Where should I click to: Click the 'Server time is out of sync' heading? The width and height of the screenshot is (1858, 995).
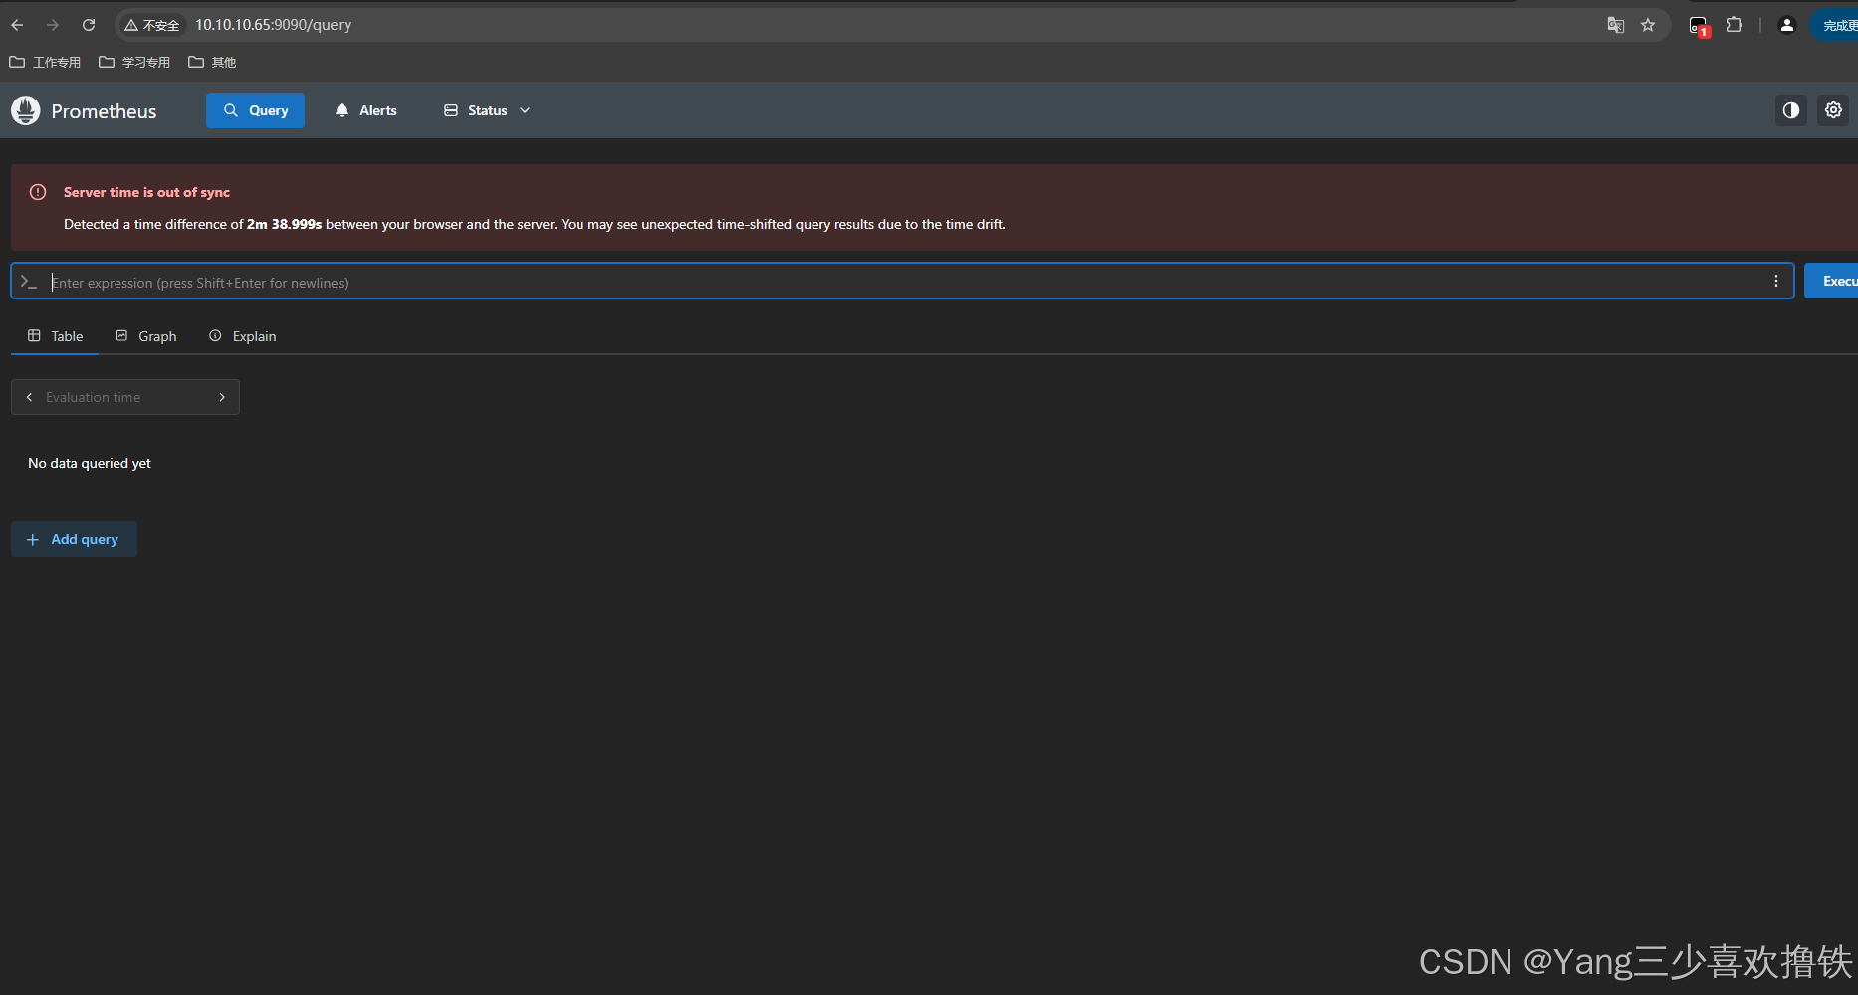pyautogui.click(x=146, y=192)
